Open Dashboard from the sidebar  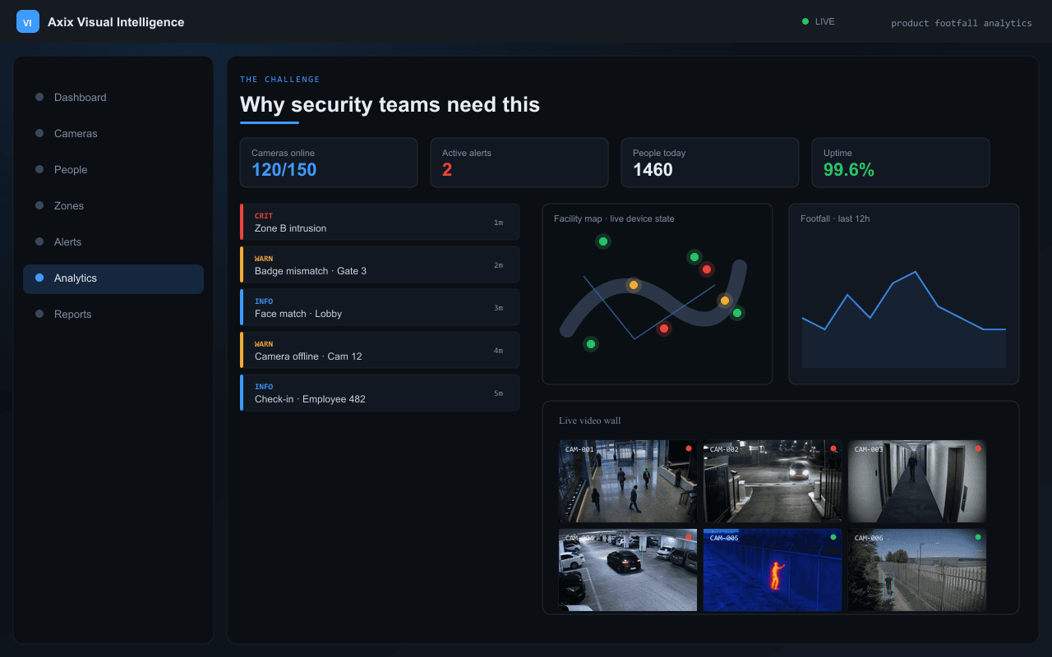click(x=113, y=97)
